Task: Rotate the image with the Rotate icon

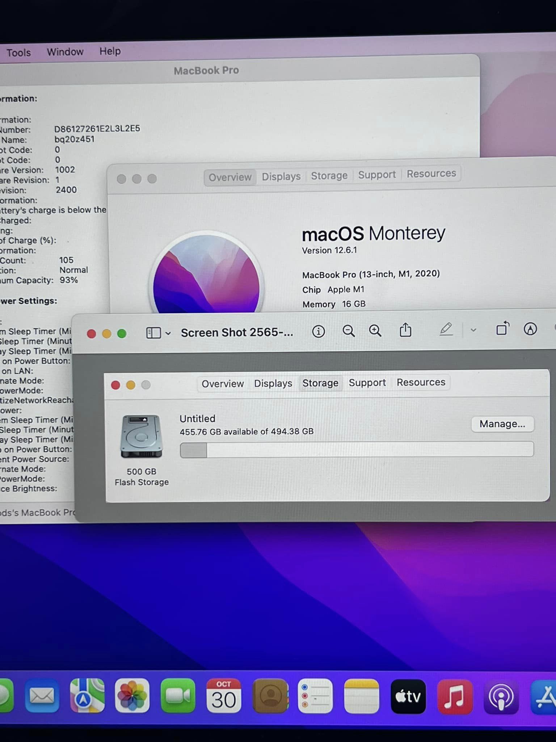Action: click(502, 329)
